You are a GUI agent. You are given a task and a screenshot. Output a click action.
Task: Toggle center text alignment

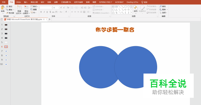tap(75, 12)
